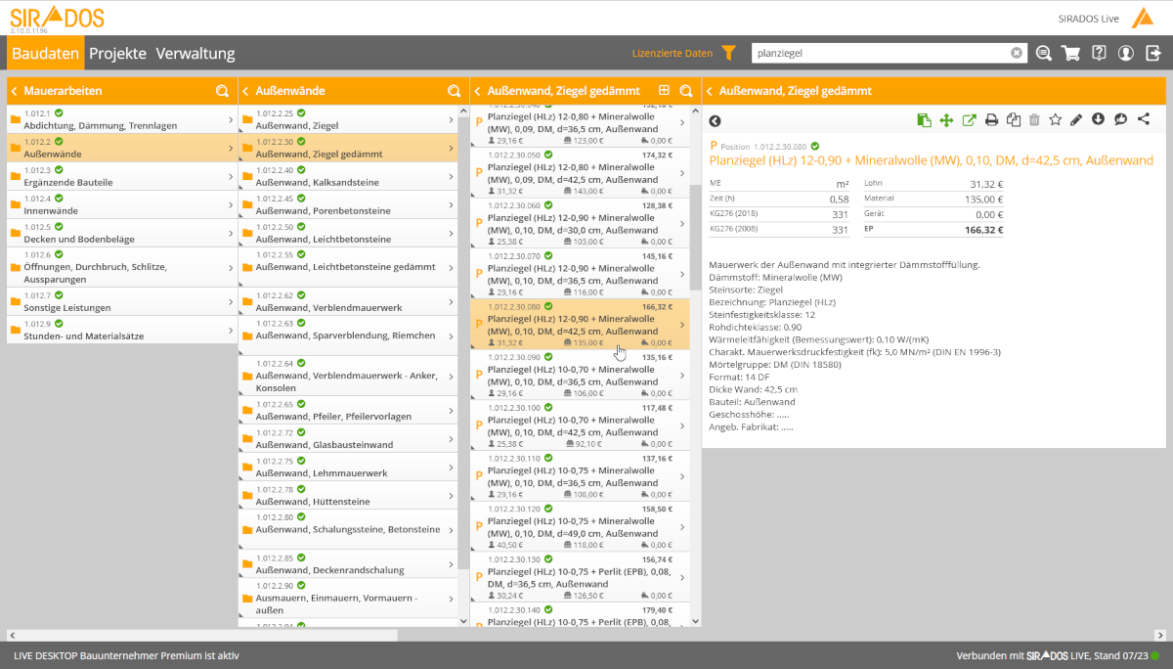Switch to the Projekte tab

[117, 53]
